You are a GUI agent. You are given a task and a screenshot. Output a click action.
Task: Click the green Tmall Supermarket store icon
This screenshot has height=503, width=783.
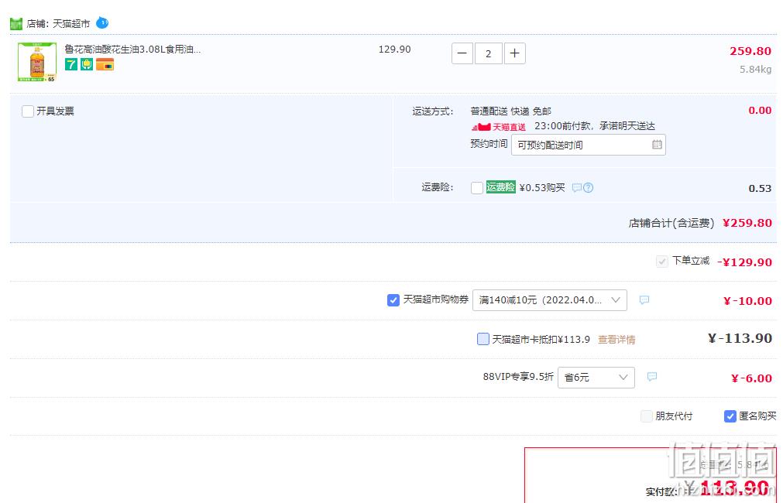[x=16, y=23]
